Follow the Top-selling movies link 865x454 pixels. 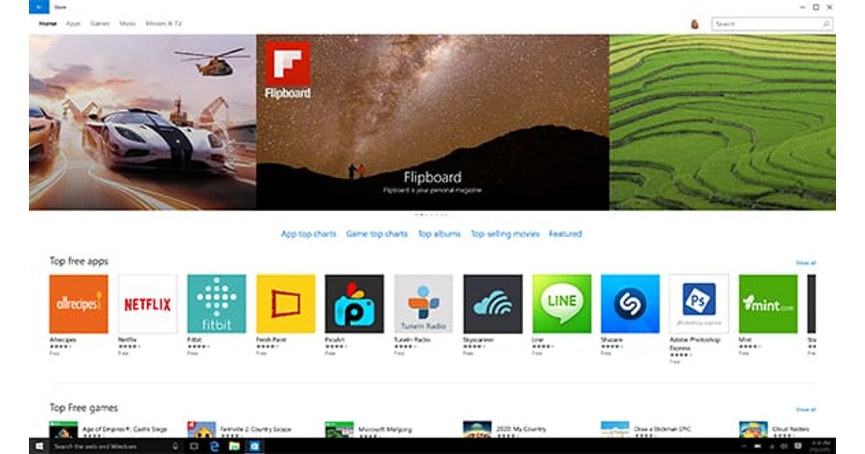click(505, 233)
